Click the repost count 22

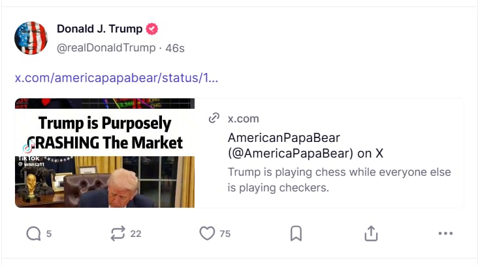(x=136, y=234)
